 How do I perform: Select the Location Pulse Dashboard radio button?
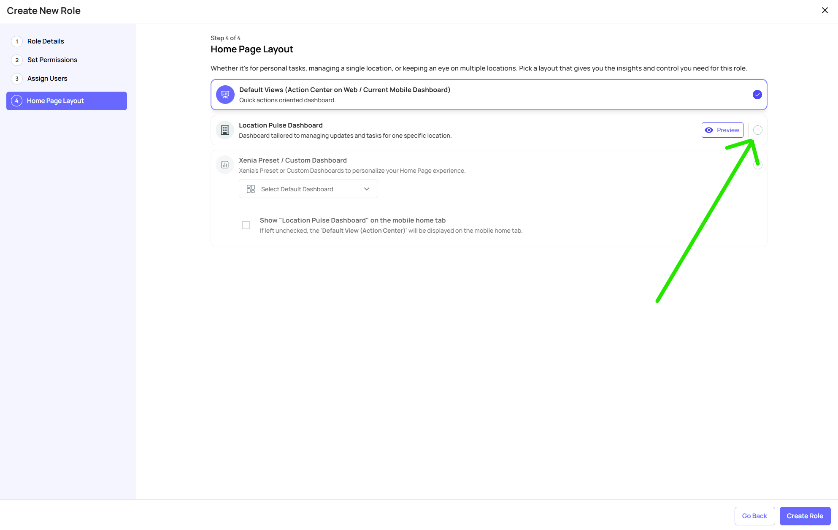(x=758, y=130)
